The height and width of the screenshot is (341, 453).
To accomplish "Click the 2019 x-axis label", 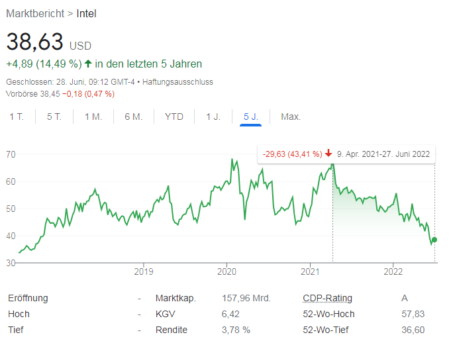I will [144, 271].
